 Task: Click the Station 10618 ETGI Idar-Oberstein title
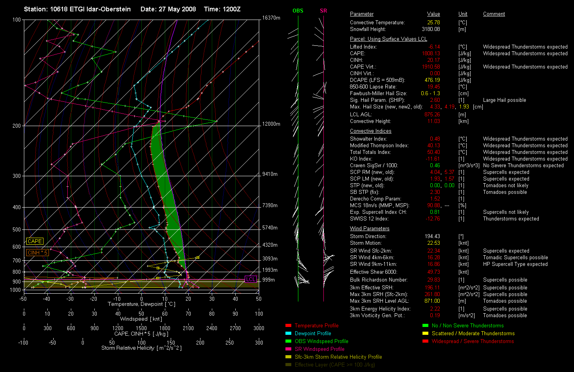coord(78,9)
